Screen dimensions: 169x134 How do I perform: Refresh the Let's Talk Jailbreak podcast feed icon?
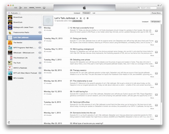(x=84, y=18)
